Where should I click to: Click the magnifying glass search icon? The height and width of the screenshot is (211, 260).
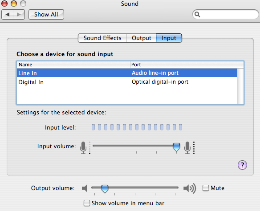click(x=197, y=14)
